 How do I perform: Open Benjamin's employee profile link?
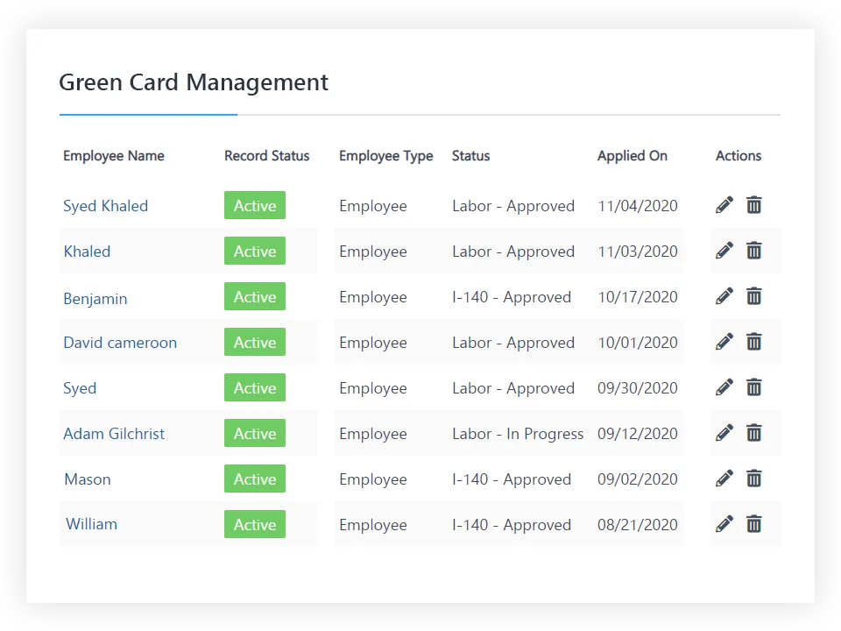click(95, 298)
